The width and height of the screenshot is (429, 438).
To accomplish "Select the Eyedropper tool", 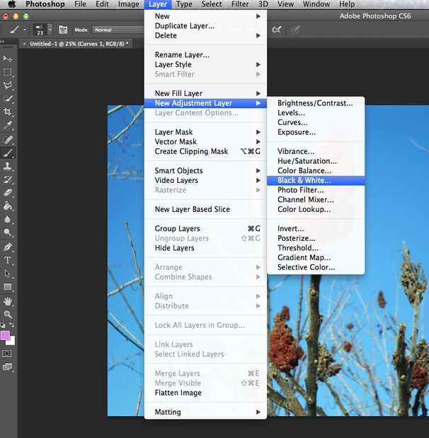I will pos(7,125).
